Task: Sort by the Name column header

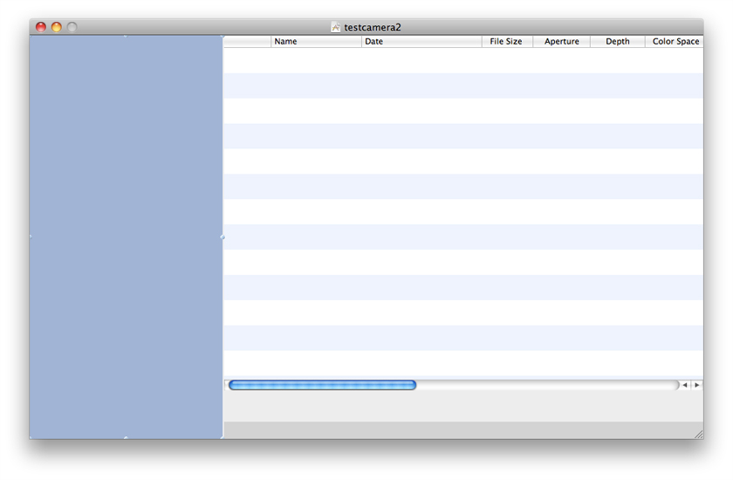Action: pyautogui.click(x=316, y=41)
